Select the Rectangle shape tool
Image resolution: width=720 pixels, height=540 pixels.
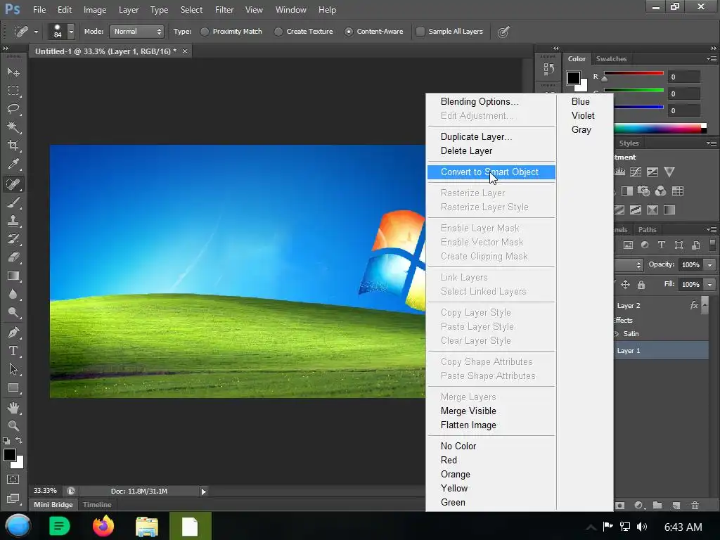pos(13,388)
